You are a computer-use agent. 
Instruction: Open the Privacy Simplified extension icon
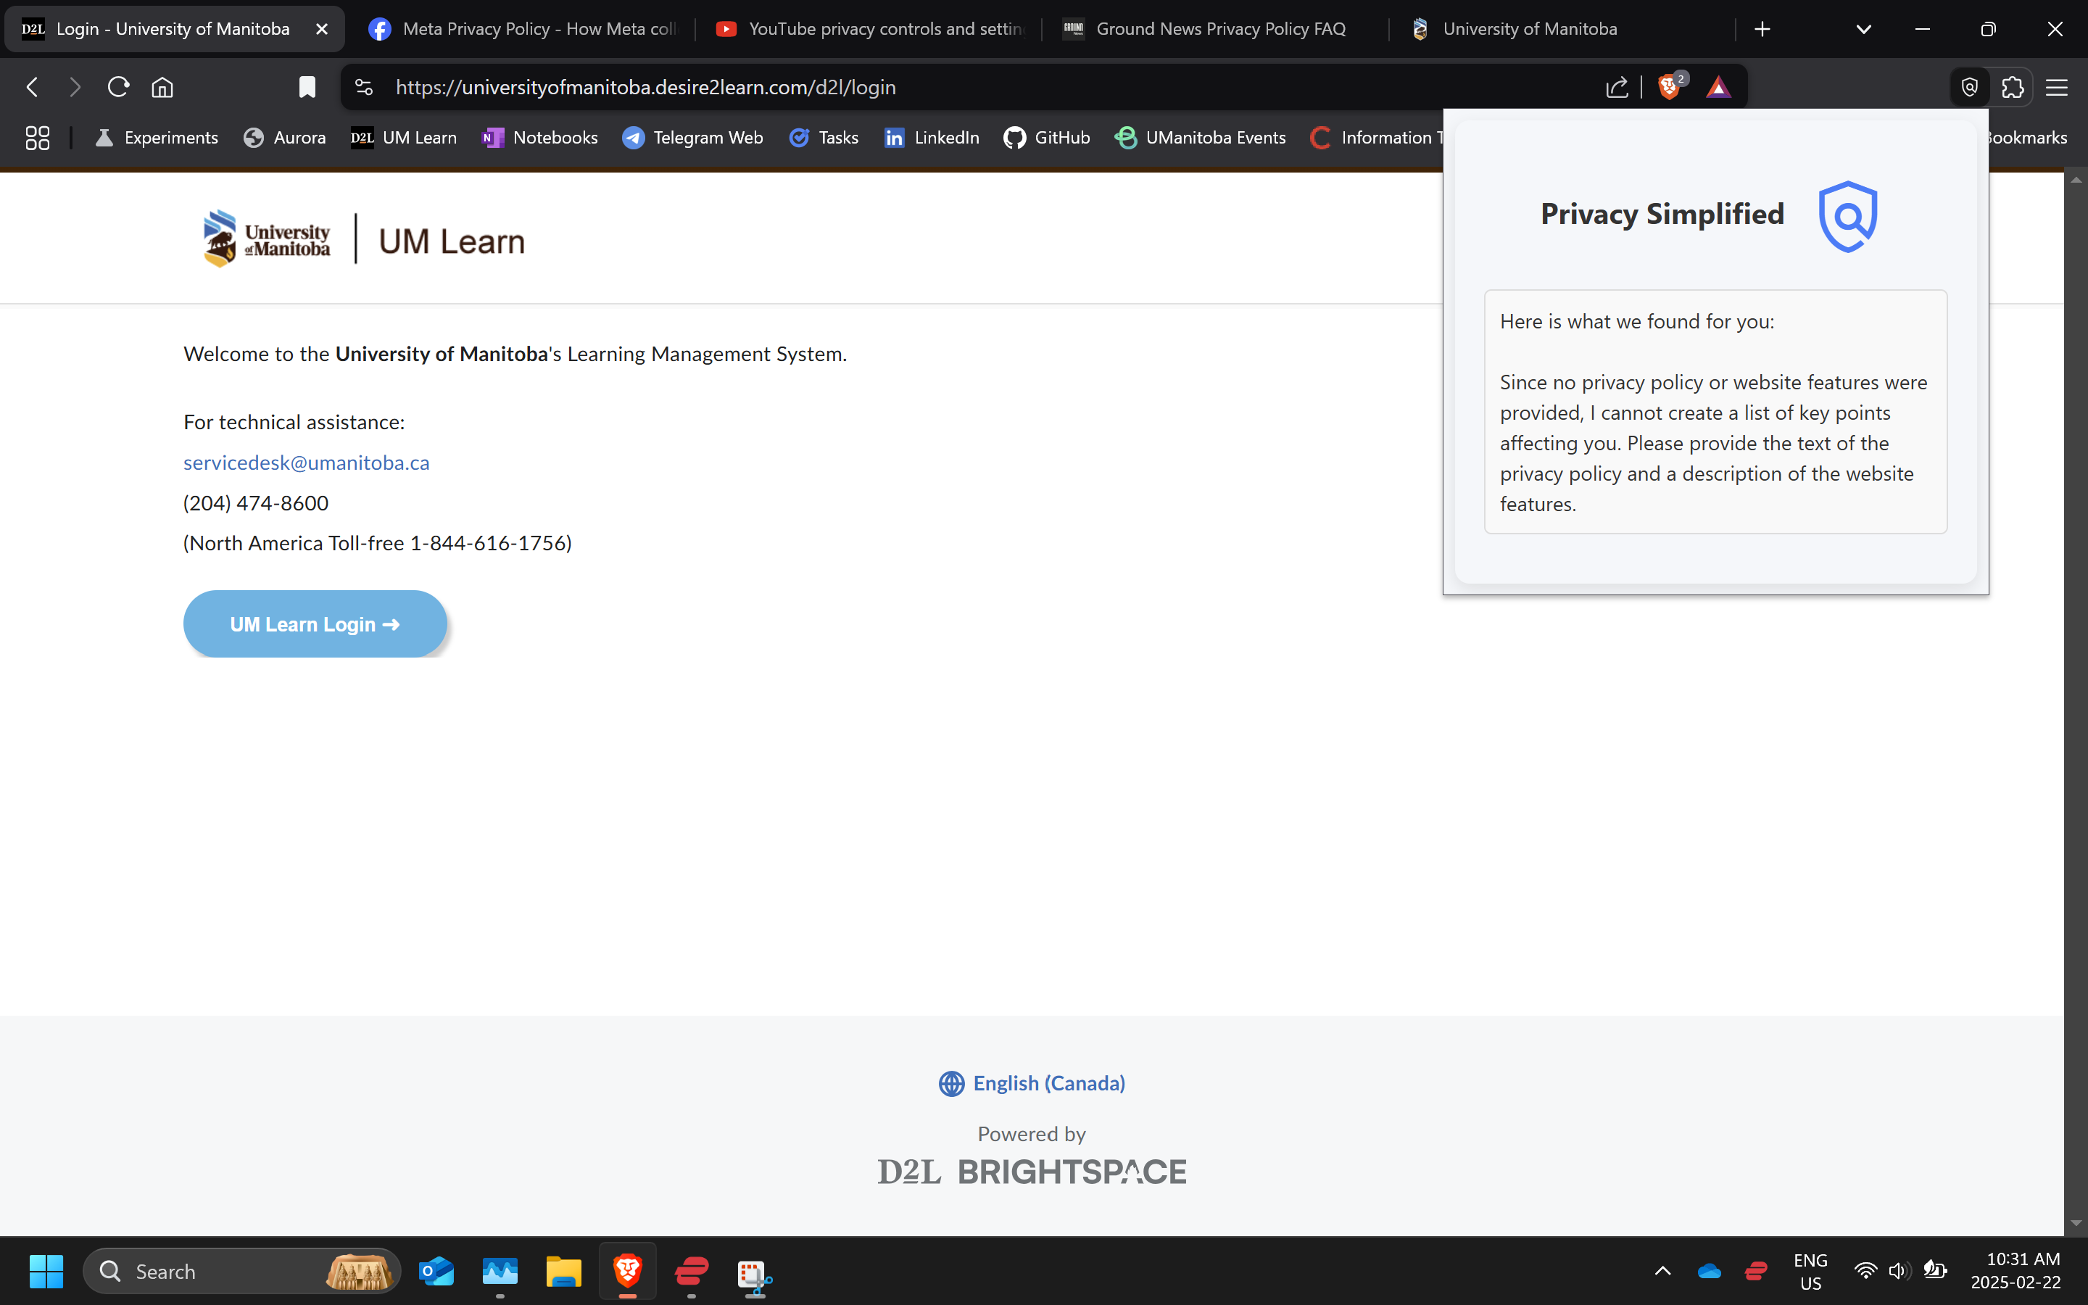point(1969,87)
